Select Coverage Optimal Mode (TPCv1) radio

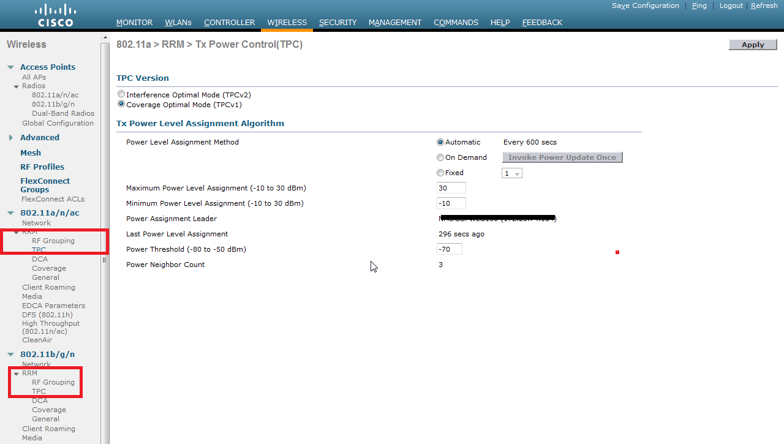pos(121,104)
